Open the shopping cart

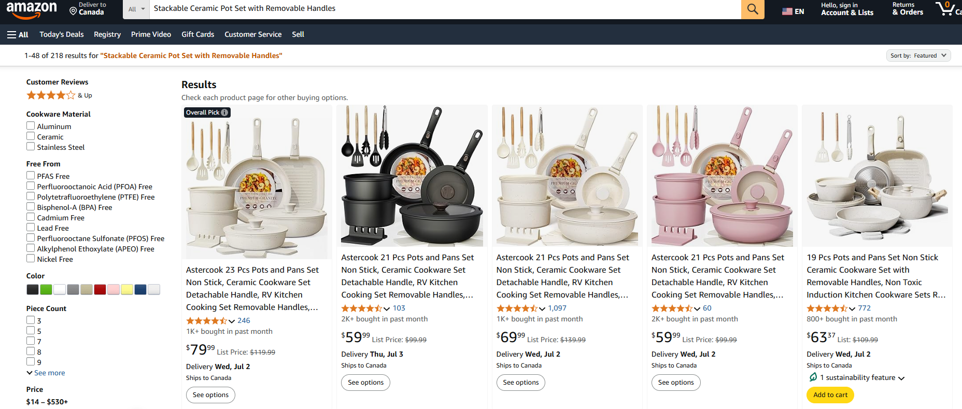point(946,9)
